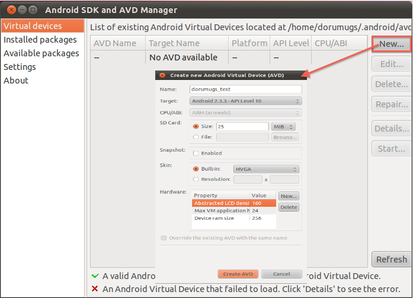This screenshot has width=413, height=298.
Task: Click the resolution width field
Action: coord(248,180)
